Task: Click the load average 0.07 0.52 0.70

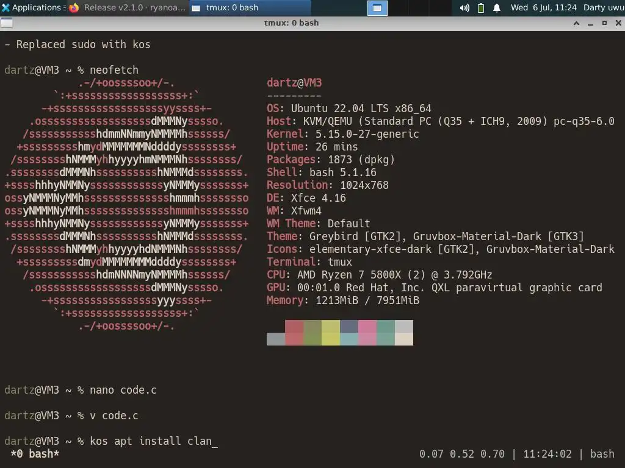Action: click(462, 453)
